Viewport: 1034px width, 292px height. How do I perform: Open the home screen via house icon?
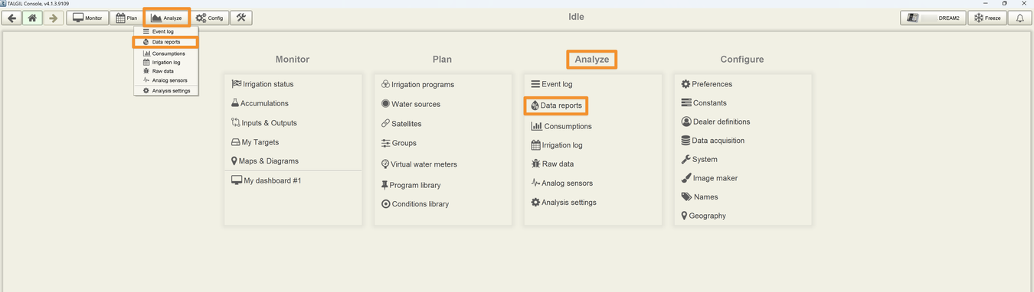32,18
